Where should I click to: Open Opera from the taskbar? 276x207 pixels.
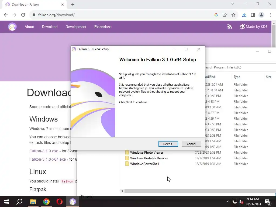pos(60,202)
